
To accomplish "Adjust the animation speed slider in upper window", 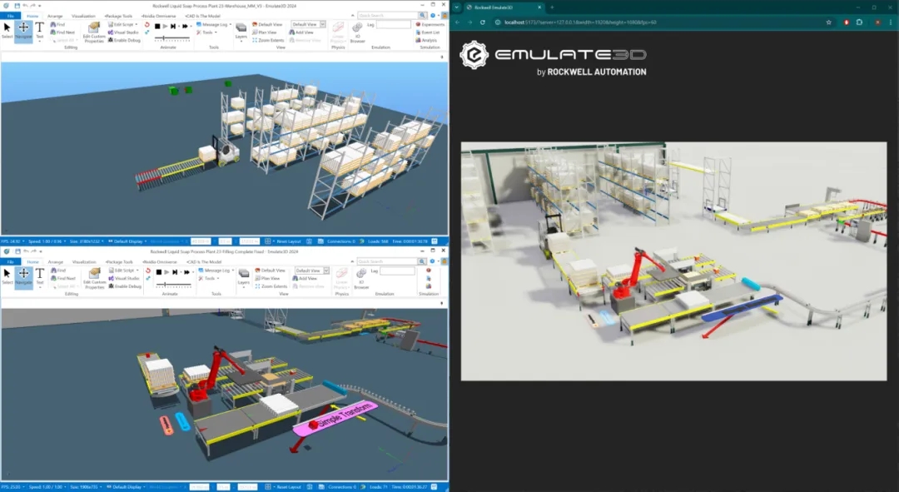I will [x=172, y=38].
